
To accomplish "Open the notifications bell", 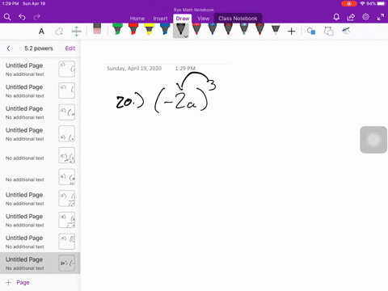I will point(336,17).
